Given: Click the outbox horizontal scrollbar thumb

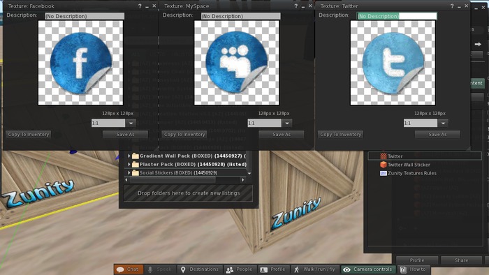Looking at the screenshot, I should [173, 179].
